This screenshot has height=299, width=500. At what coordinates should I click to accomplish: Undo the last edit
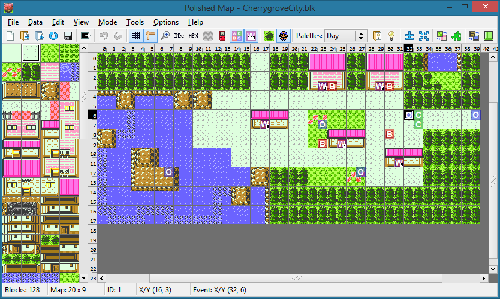tap(103, 36)
